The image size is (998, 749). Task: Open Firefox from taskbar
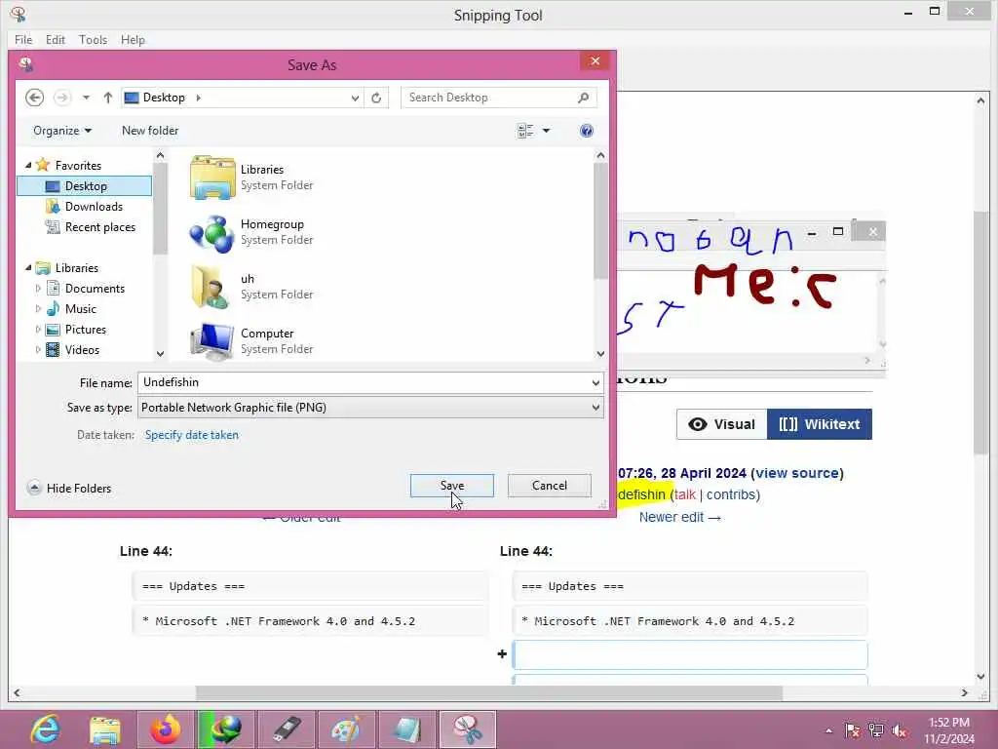(x=166, y=729)
